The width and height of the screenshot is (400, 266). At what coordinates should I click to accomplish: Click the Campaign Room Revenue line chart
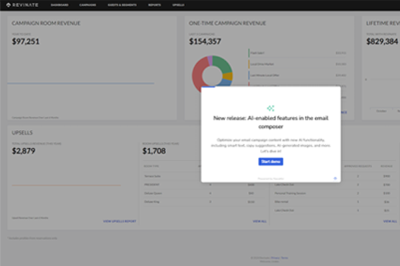tap(80, 83)
